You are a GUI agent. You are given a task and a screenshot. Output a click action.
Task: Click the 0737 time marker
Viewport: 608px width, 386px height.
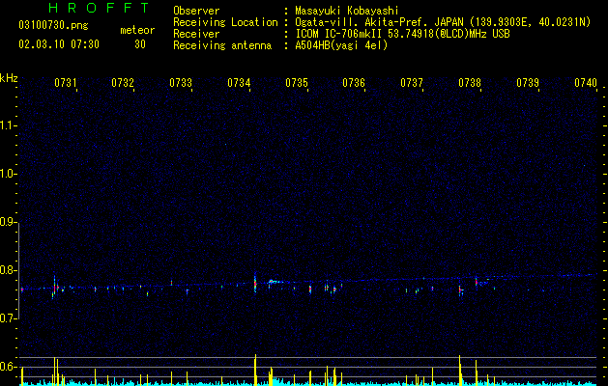[x=412, y=82]
